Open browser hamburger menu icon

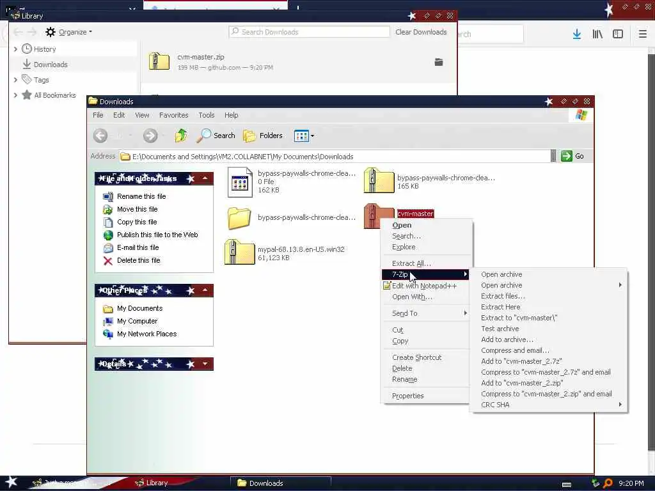coord(642,34)
